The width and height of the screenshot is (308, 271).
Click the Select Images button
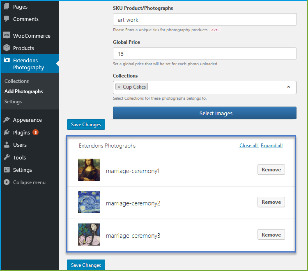click(205, 113)
